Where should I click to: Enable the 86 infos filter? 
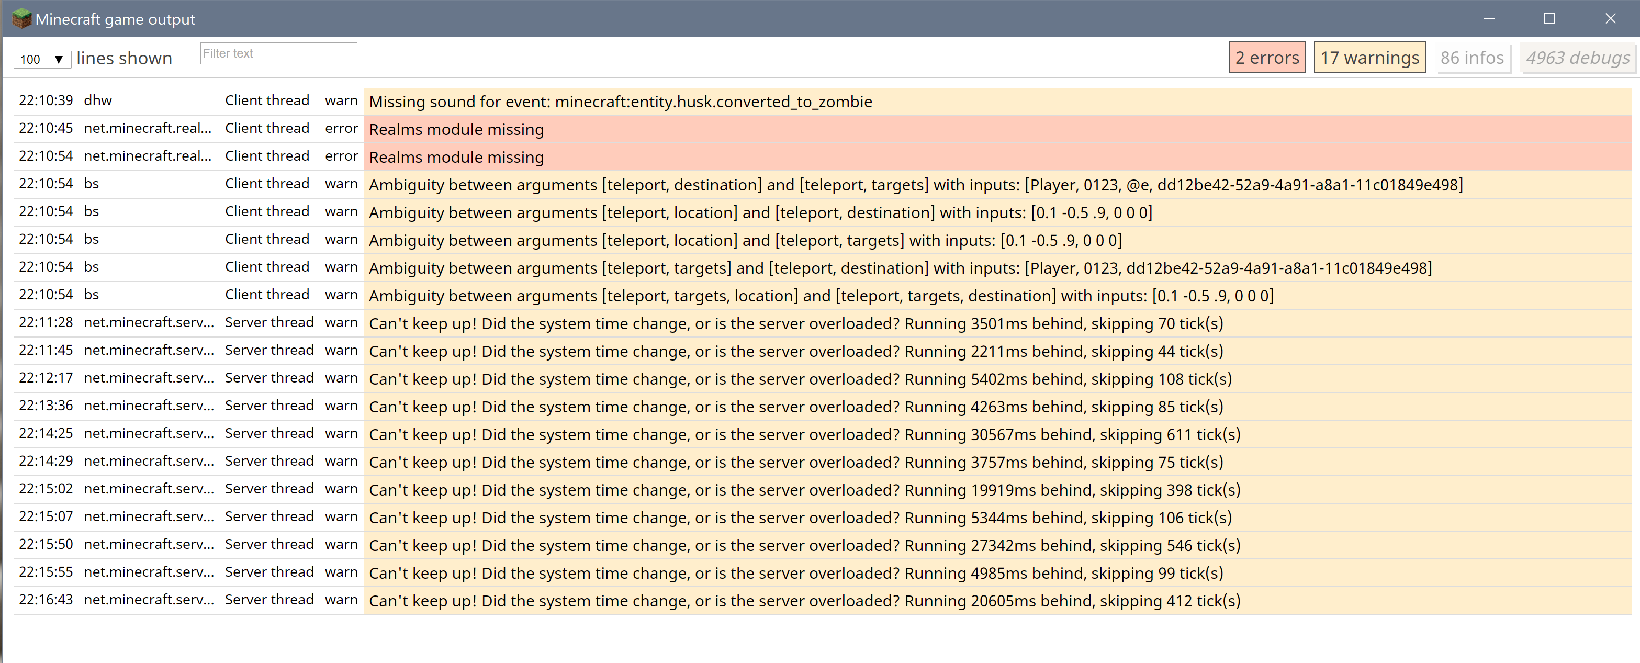click(x=1471, y=58)
